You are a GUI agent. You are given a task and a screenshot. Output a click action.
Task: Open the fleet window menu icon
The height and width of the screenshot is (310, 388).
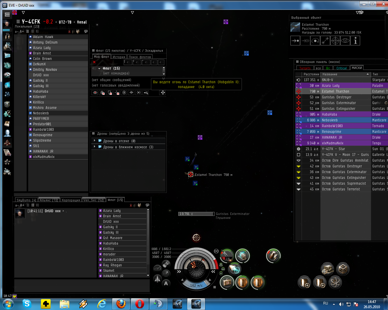(x=94, y=51)
